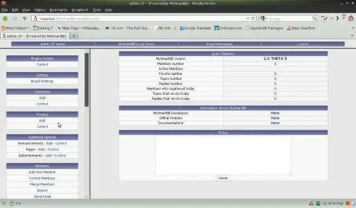356x208 pixels.
Task: Click the grayed Forward arrow button
Action: point(15,18)
